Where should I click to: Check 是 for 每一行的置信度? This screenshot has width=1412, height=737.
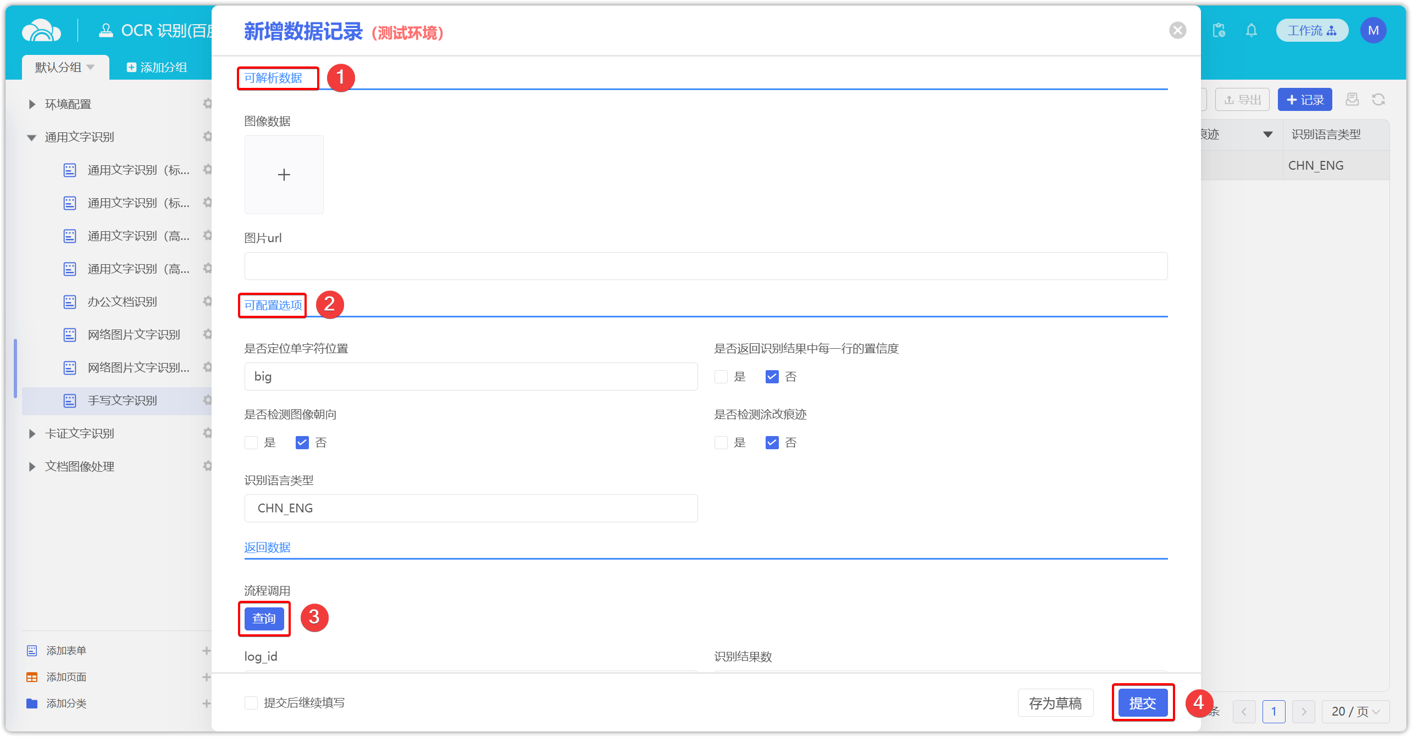point(721,377)
